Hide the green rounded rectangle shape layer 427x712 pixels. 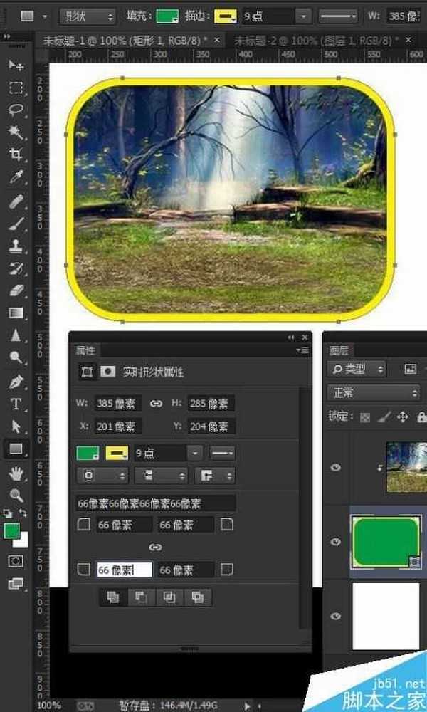(336, 542)
